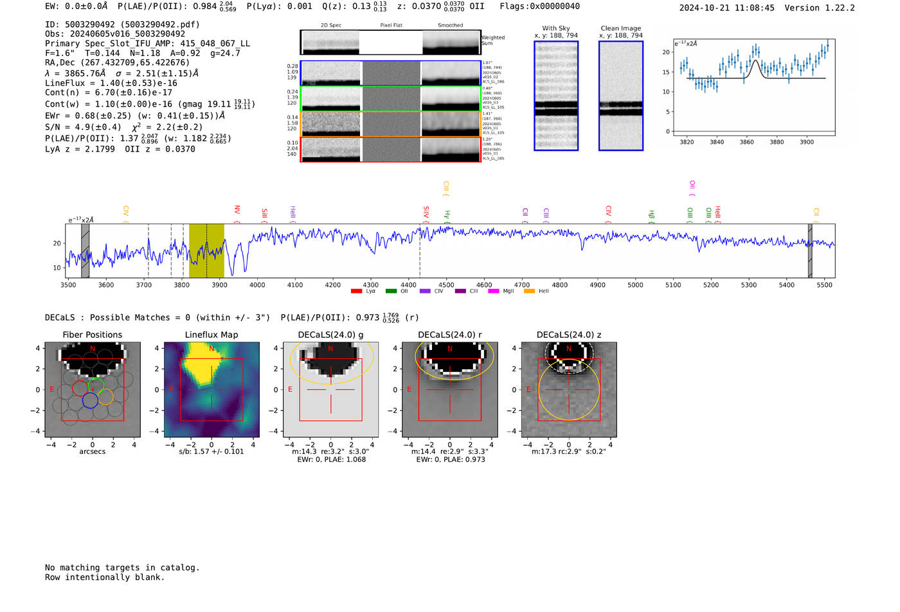Click the SiIV line marker above spectrum
This screenshot has width=900, height=612.
pos(426,214)
